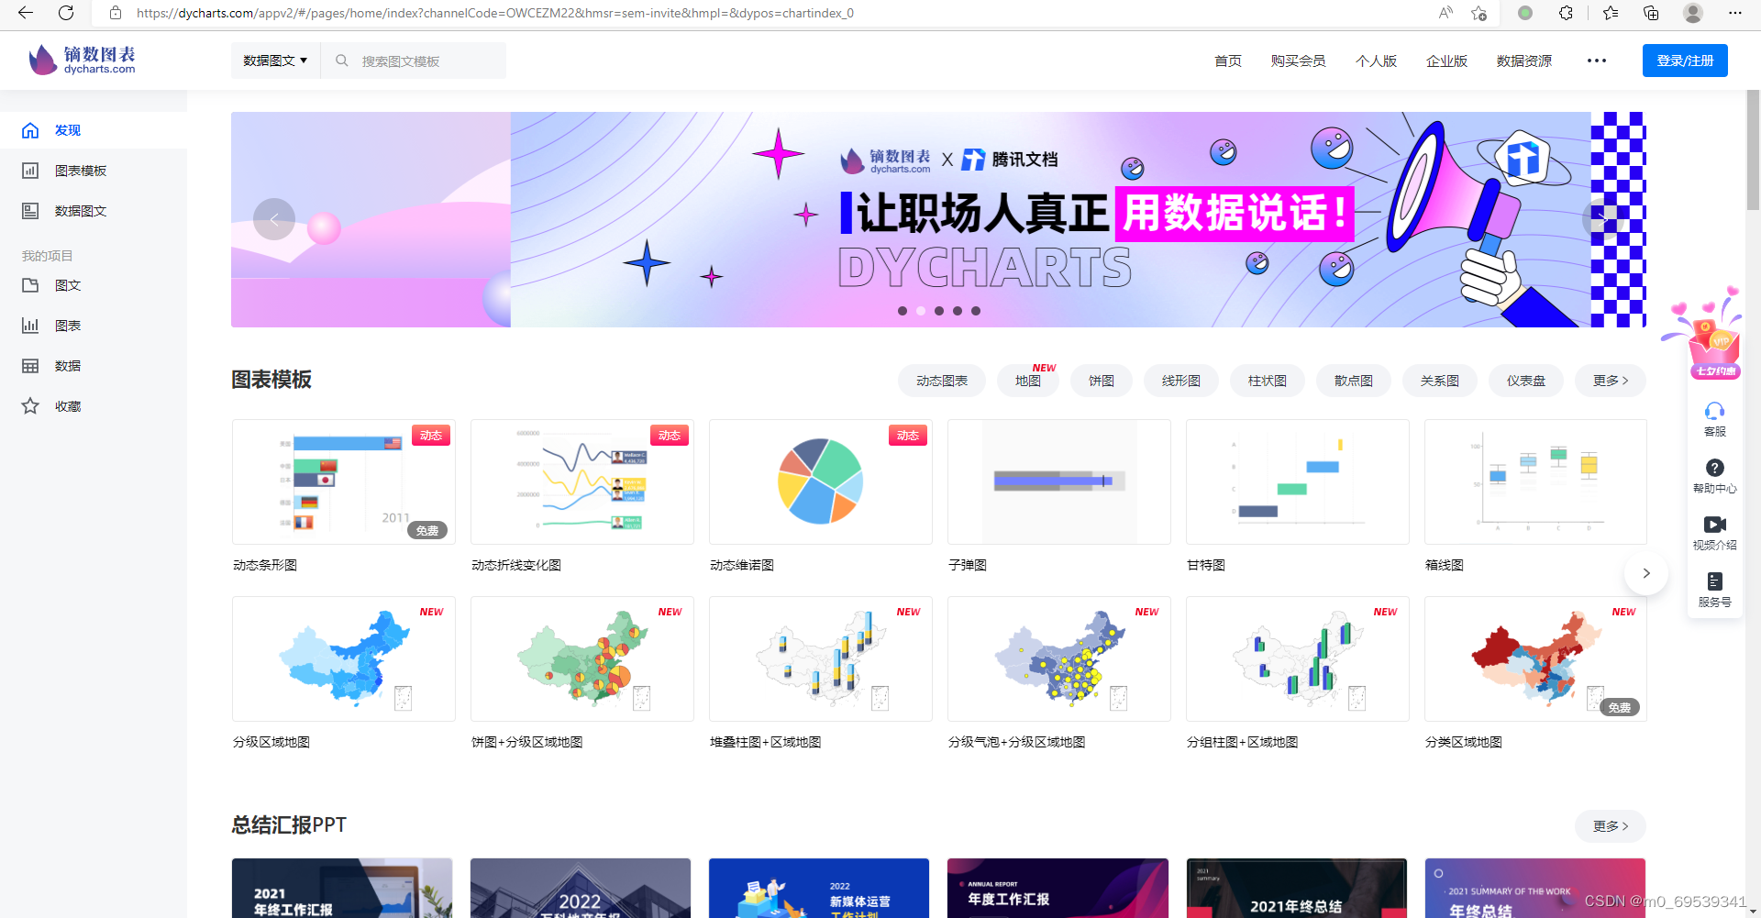Open 个人版 in top navigation
1761x918 pixels.
pos(1377,61)
